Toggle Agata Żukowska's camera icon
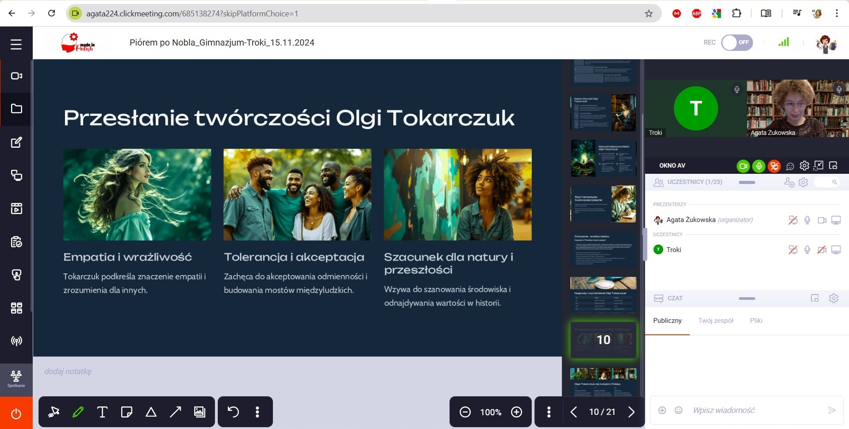 click(x=822, y=220)
